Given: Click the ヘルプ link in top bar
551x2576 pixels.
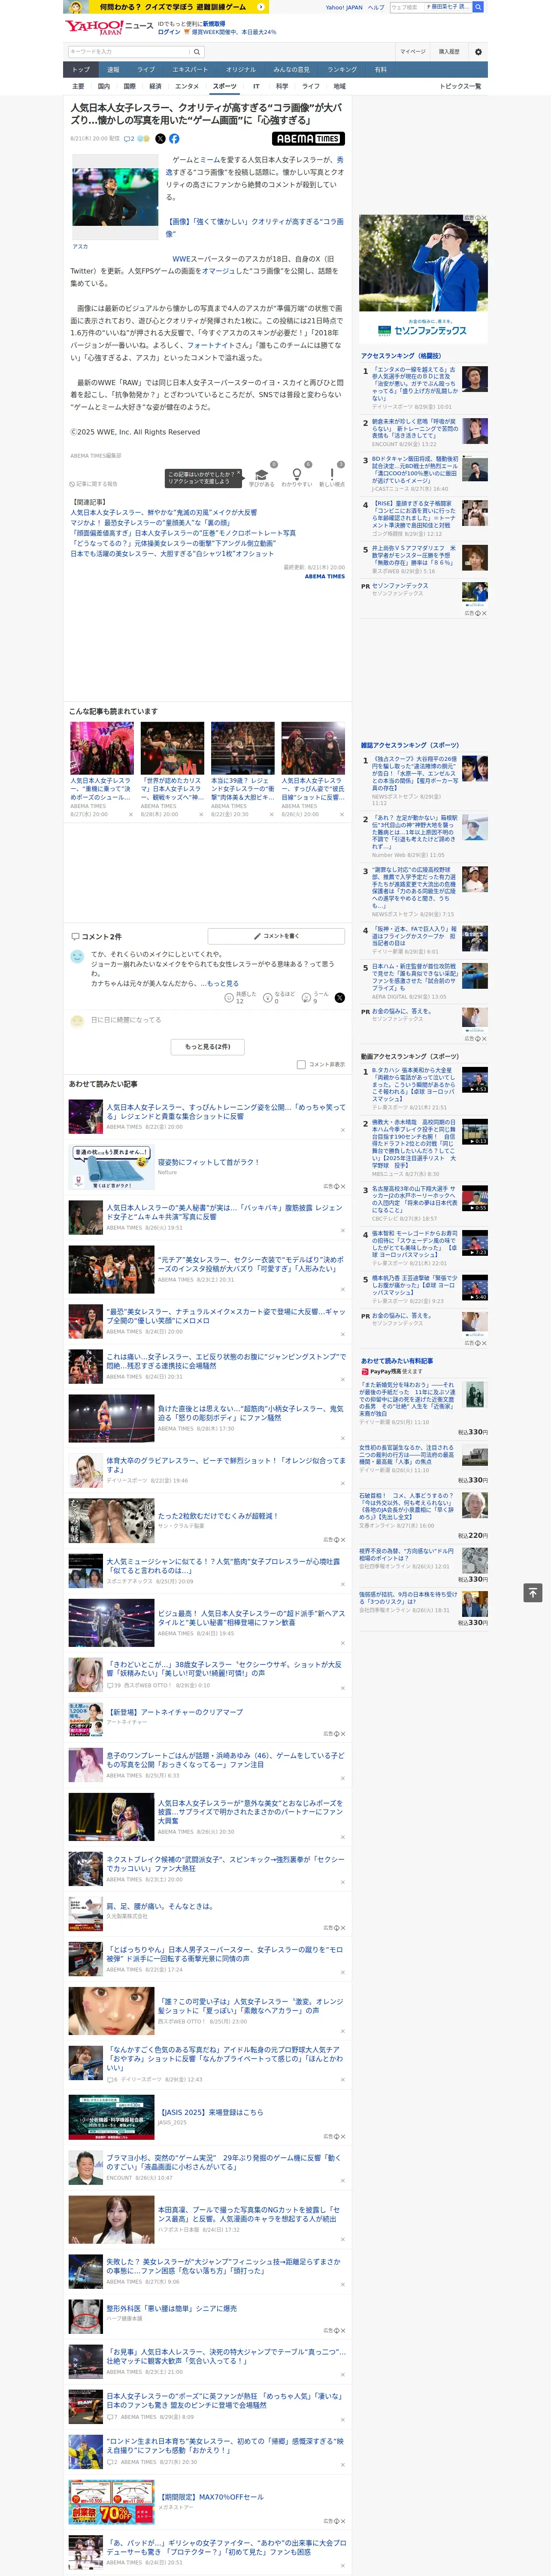Looking at the screenshot, I should pos(376,7).
